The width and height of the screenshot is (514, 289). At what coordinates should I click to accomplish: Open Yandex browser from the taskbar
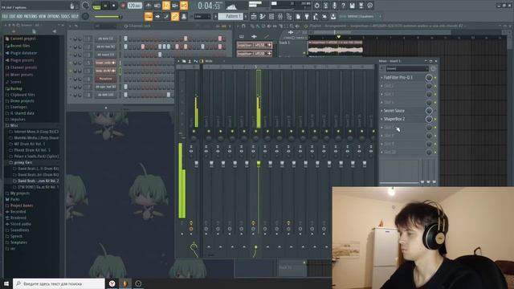click(x=112, y=283)
